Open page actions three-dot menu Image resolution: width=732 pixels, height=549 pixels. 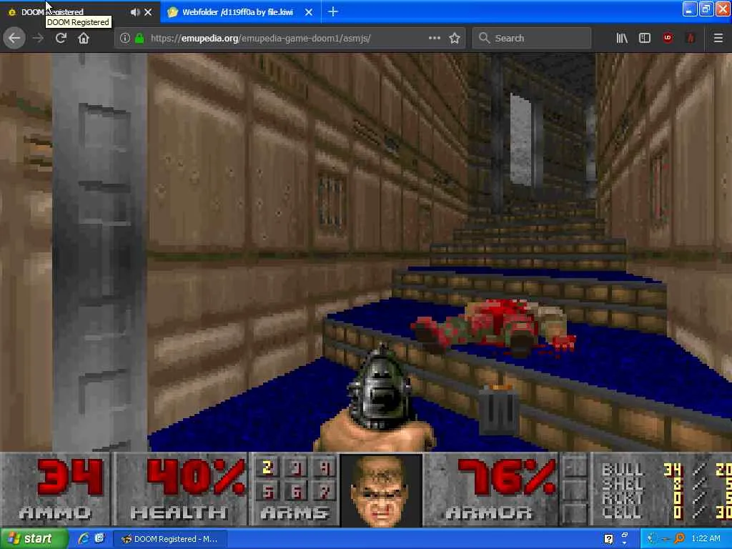pos(434,39)
